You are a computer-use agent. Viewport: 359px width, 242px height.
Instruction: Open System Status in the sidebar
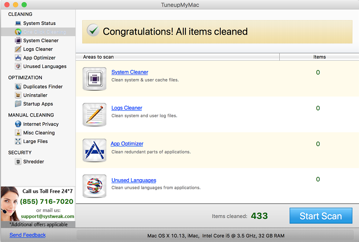pos(39,23)
